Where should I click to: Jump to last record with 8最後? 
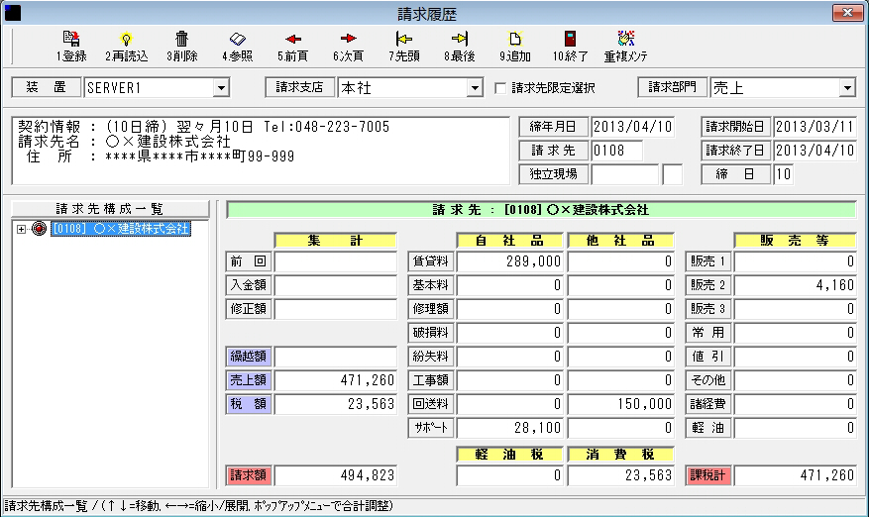click(x=459, y=40)
